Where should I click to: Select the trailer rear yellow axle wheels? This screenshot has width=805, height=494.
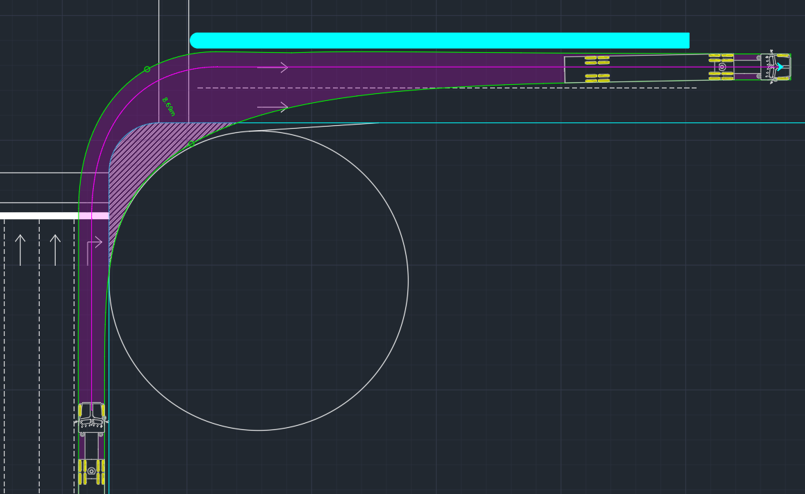click(597, 69)
